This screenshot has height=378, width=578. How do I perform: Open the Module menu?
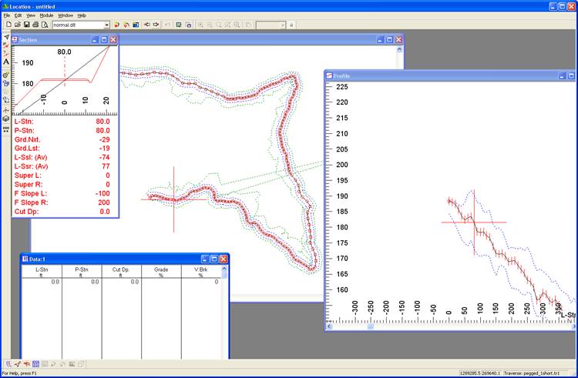(x=46, y=15)
